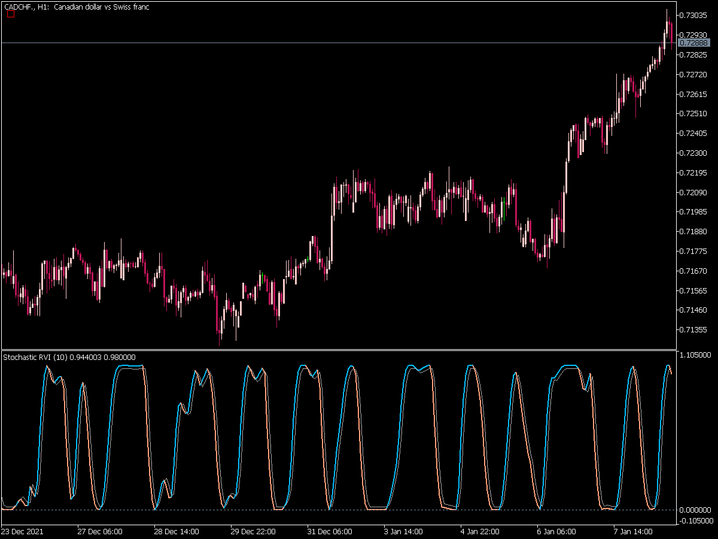This screenshot has width=718, height=539.
Task: Click the 0.71880 price axis label
Action: coord(695,232)
